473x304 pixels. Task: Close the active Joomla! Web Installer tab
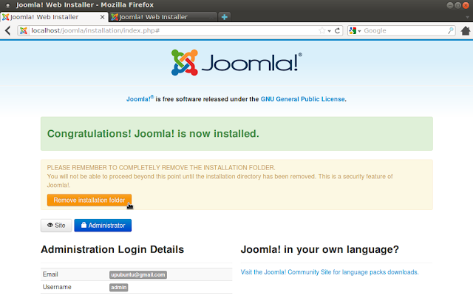point(102,17)
